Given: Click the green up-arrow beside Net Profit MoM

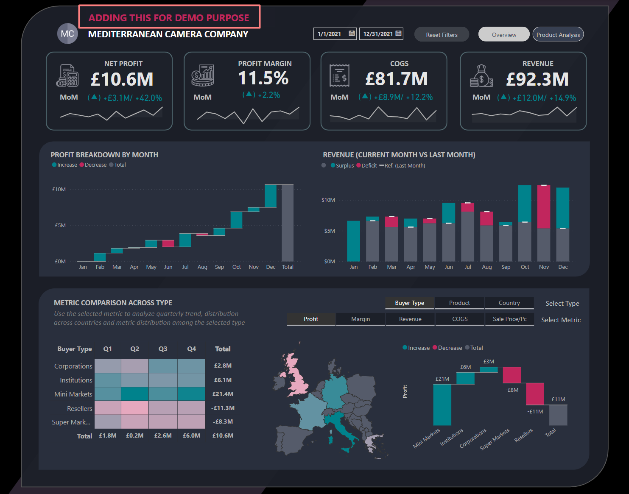Looking at the screenshot, I should click(95, 97).
